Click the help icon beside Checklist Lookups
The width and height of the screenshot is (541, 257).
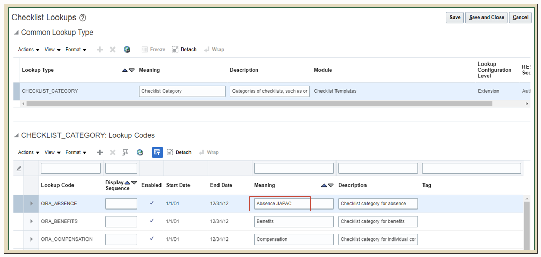(83, 18)
